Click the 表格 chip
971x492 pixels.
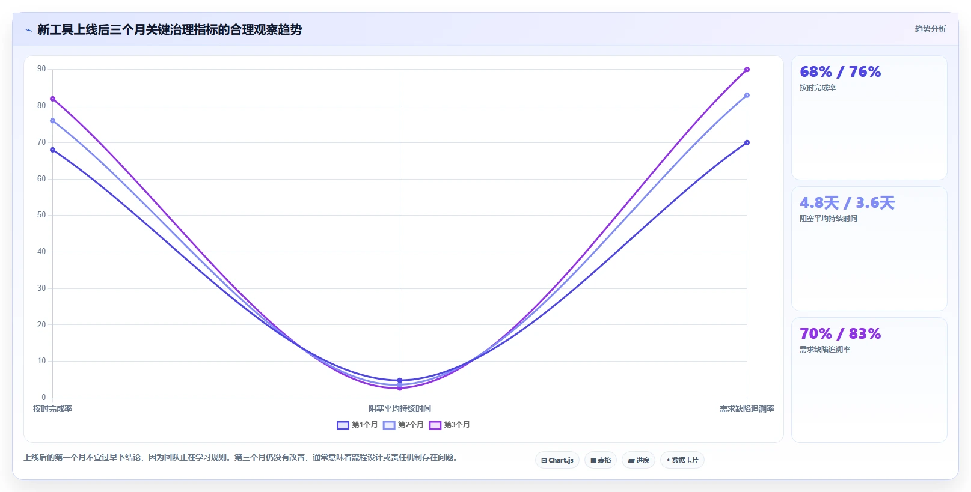(x=601, y=460)
